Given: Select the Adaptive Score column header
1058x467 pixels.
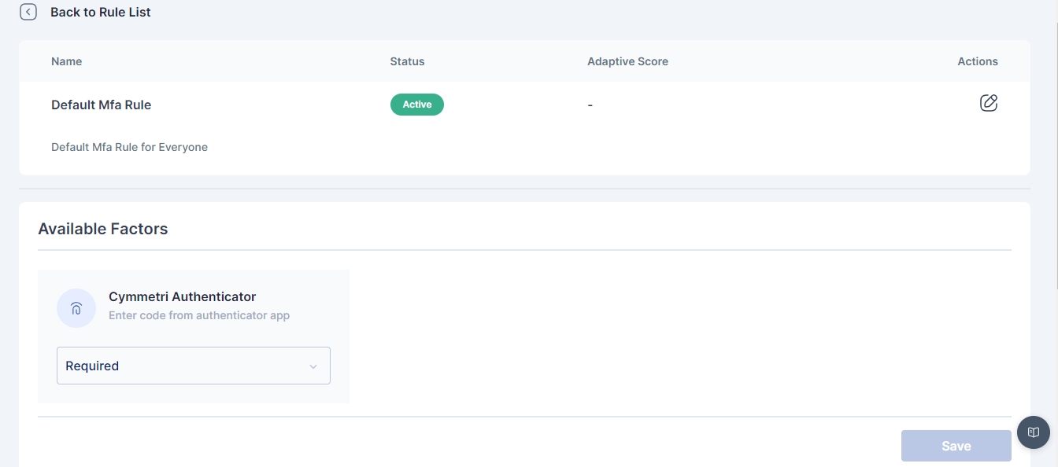Looking at the screenshot, I should click(627, 61).
